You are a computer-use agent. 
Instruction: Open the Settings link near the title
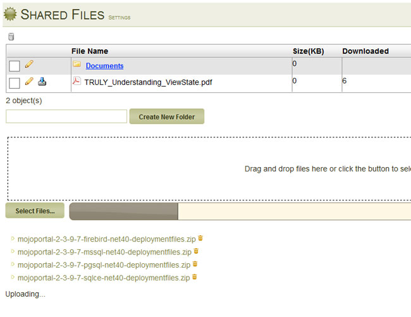[x=120, y=18]
